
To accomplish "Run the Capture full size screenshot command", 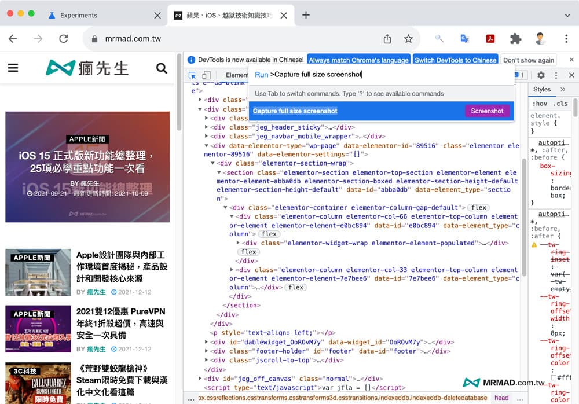I will [x=382, y=111].
